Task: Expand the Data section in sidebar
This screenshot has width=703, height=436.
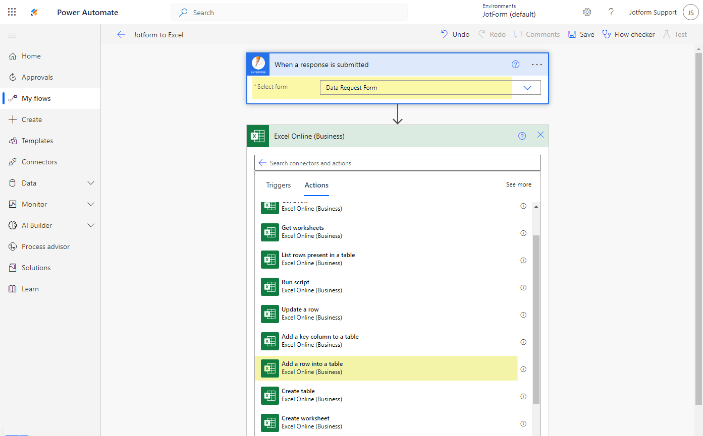Action: [91, 183]
